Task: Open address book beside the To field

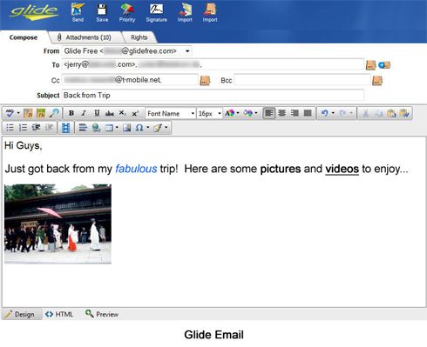Action: pos(370,65)
